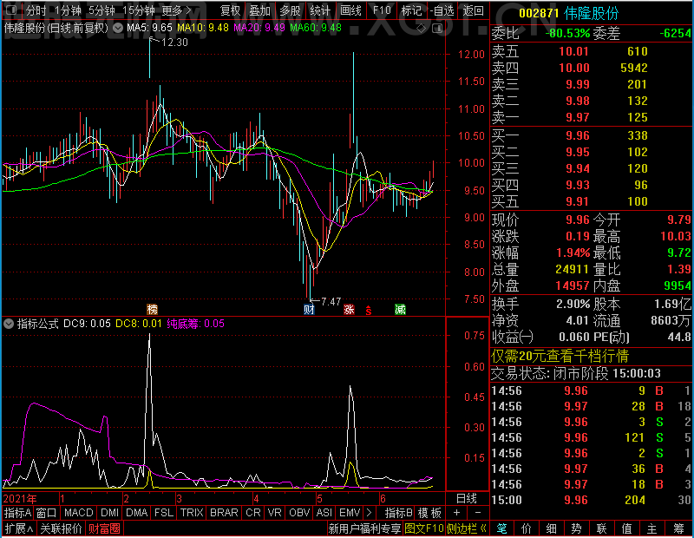Open the 财富圈 tab
This screenshot has width=694, height=538.
pos(104,528)
